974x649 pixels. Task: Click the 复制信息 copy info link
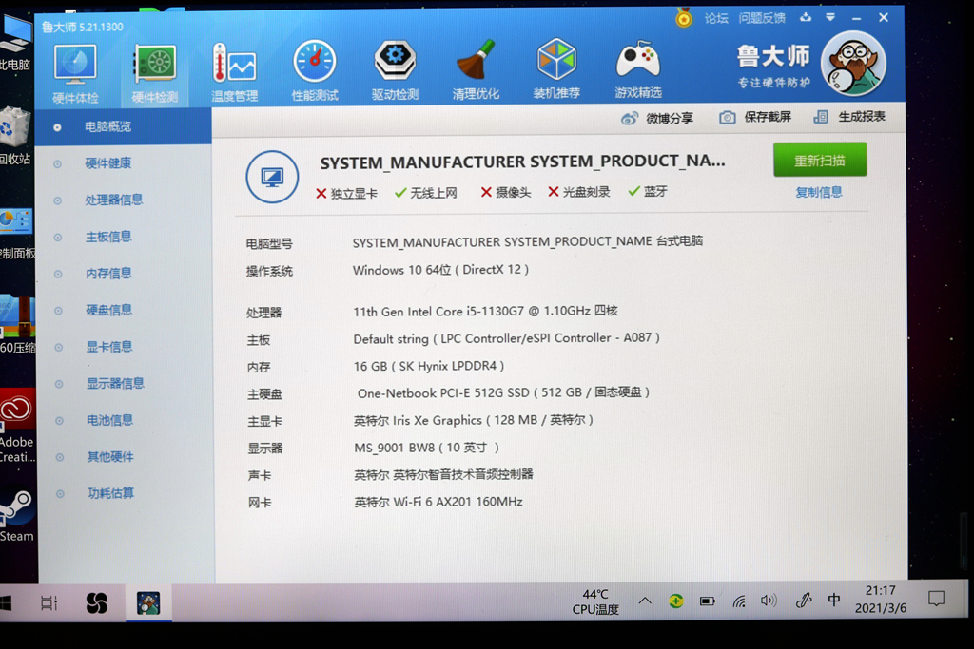tap(819, 192)
